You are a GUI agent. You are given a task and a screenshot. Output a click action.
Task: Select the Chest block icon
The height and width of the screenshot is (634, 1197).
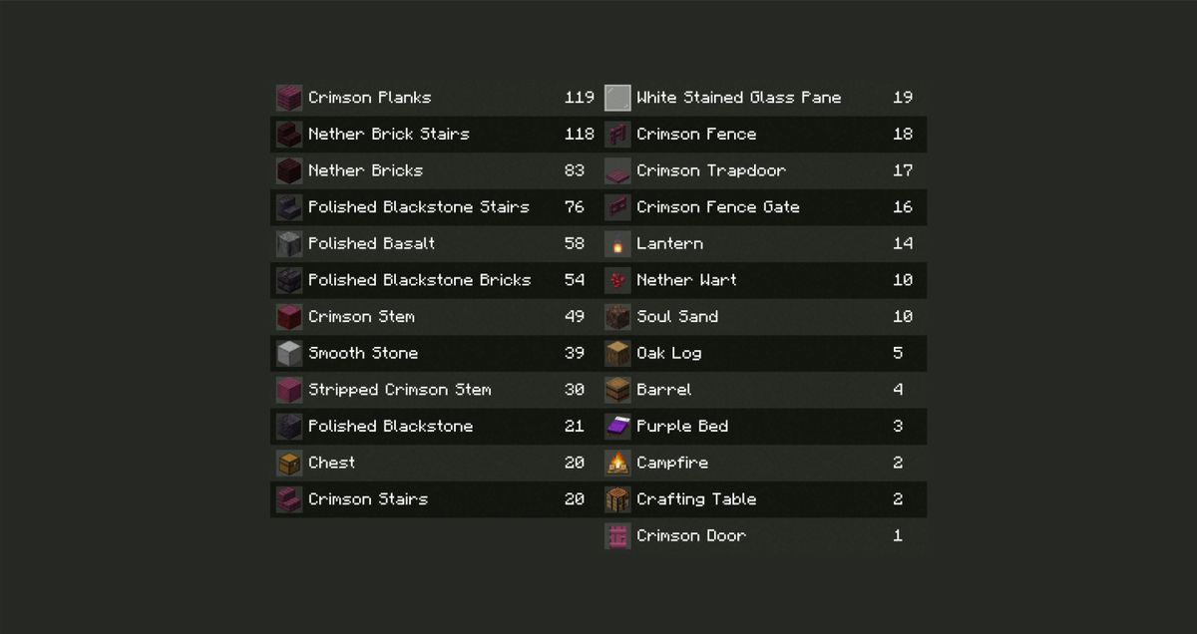click(x=289, y=464)
